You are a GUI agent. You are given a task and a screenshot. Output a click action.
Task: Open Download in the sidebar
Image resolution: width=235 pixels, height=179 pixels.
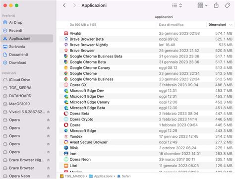(27, 62)
